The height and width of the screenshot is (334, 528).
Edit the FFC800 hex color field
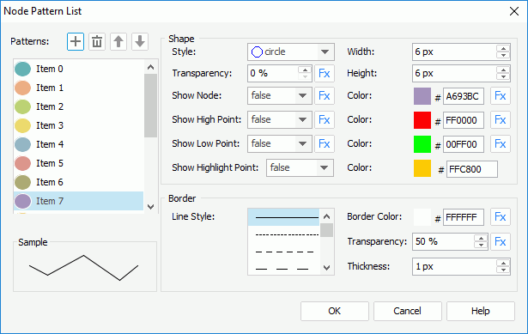point(472,169)
